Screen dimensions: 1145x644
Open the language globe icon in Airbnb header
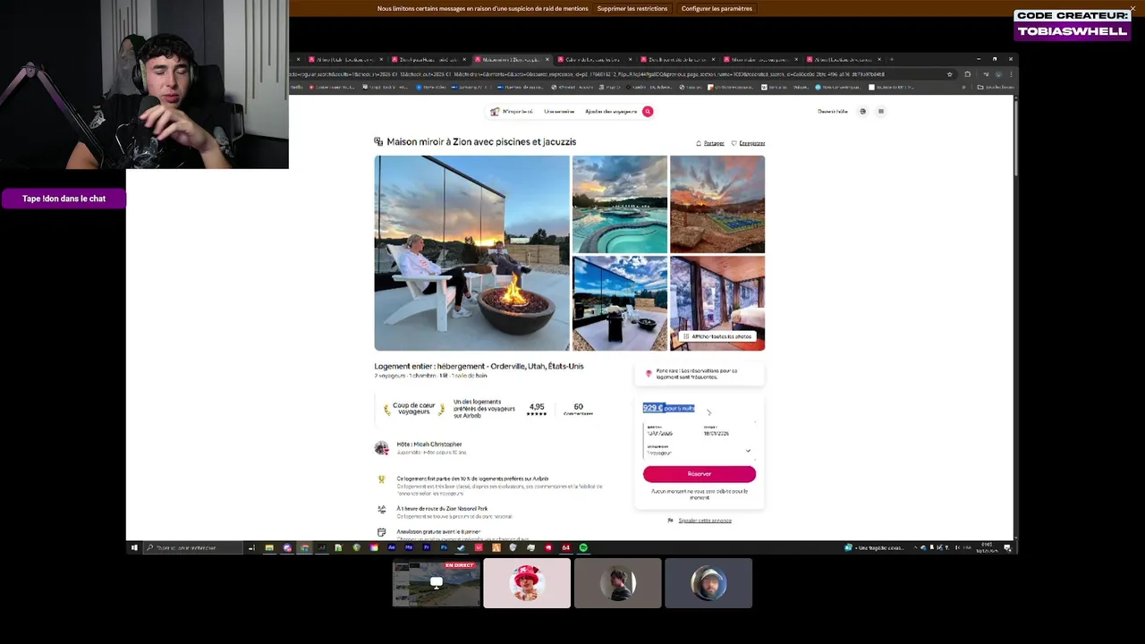pos(862,112)
